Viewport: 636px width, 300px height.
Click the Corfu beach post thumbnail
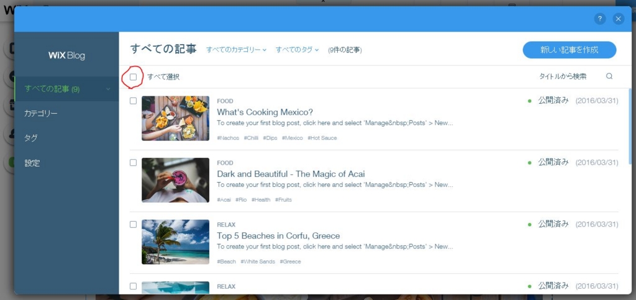coord(175,242)
